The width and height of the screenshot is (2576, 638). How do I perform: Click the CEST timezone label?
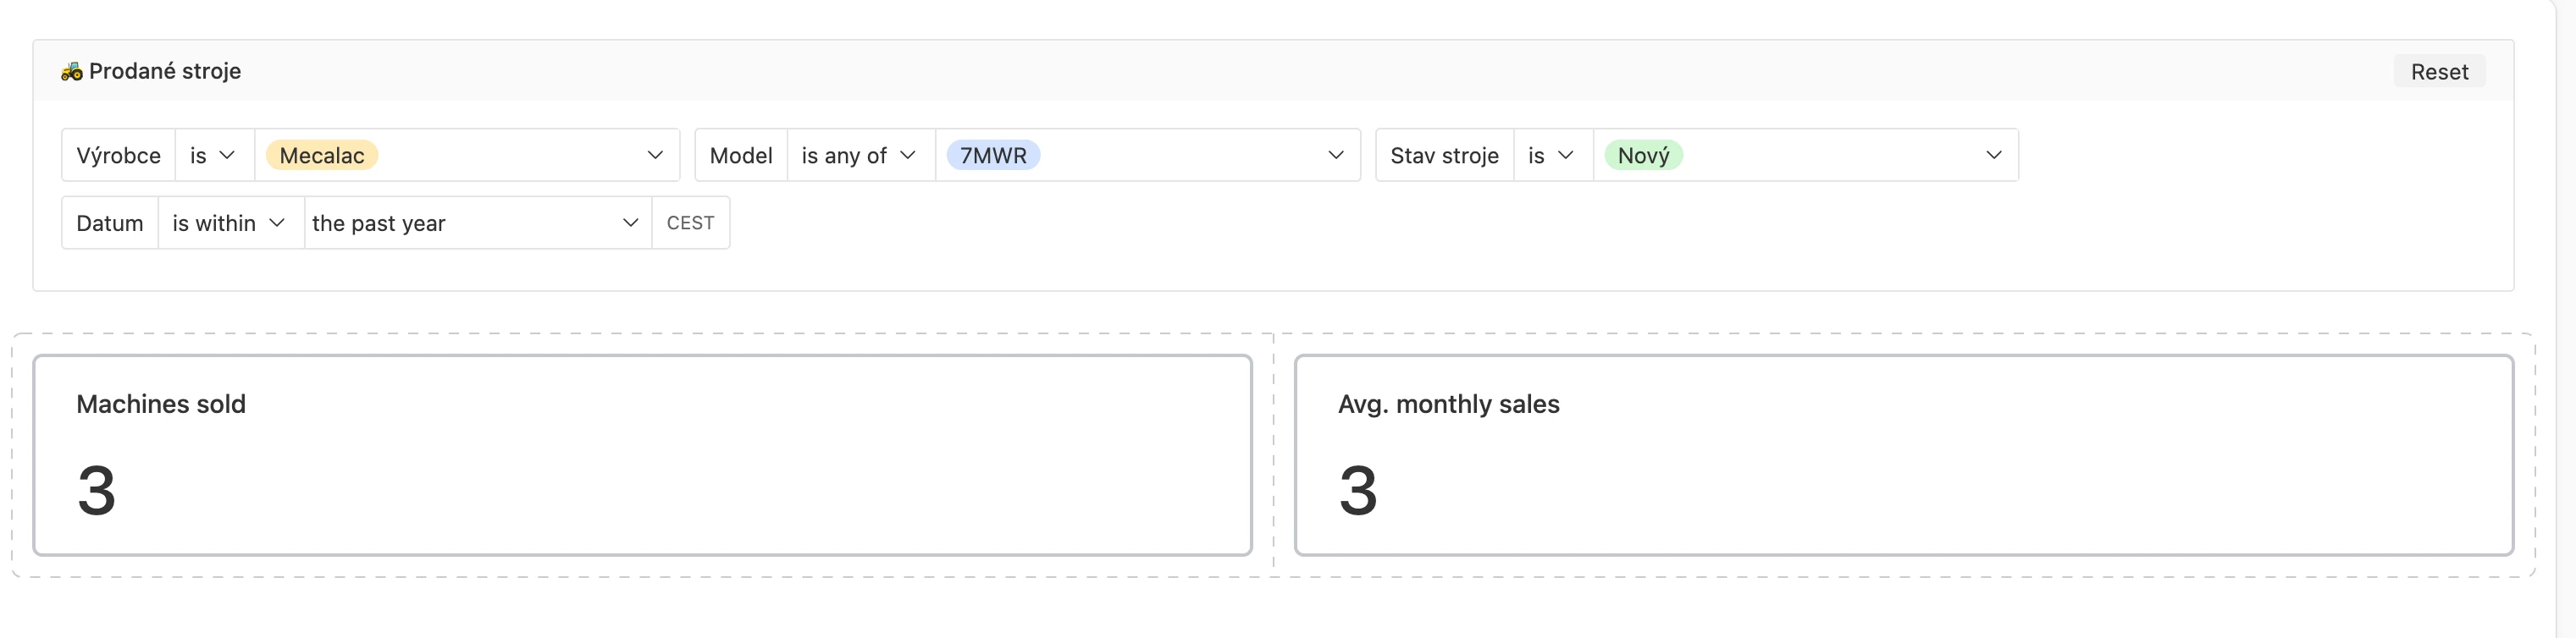point(690,224)
